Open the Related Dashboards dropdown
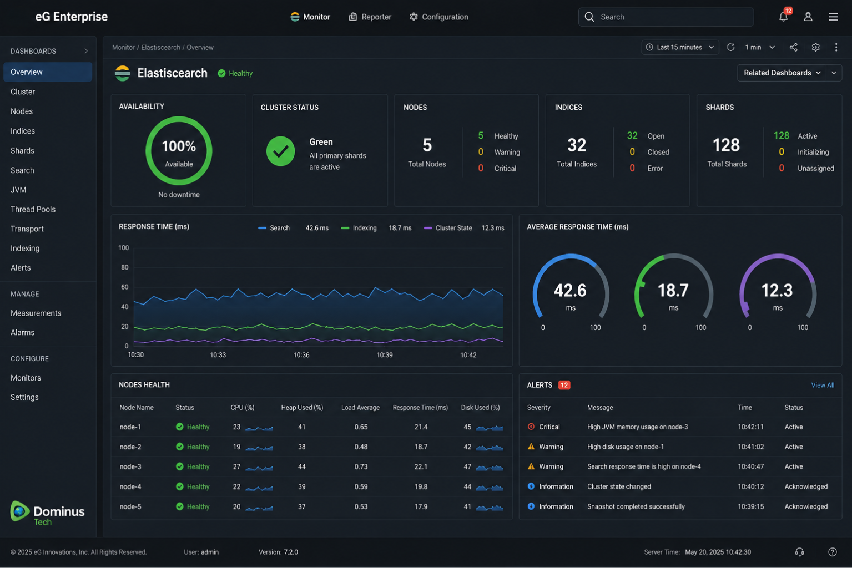Viewport: 852px width, 568px height. tap(782, 73)
